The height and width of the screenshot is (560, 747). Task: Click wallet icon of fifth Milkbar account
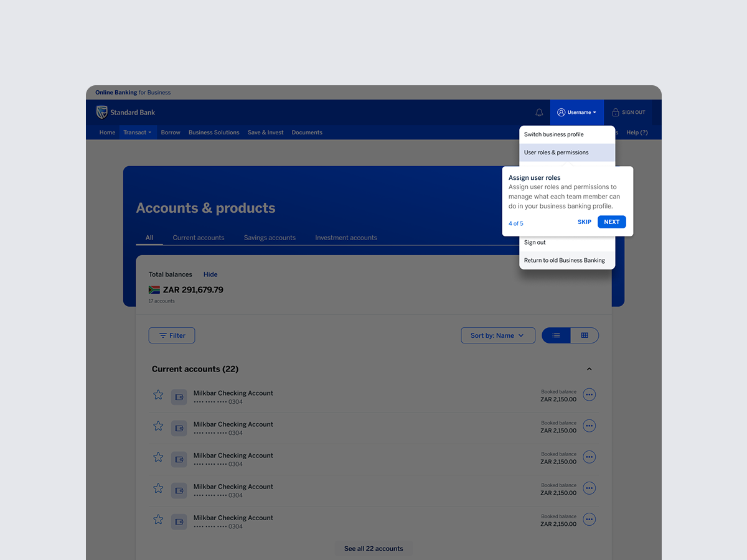click(x=179, y=521)
